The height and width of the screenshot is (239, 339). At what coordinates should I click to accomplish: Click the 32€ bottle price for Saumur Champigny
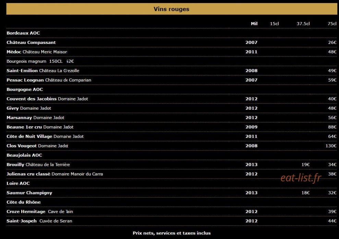coord(332,193)
